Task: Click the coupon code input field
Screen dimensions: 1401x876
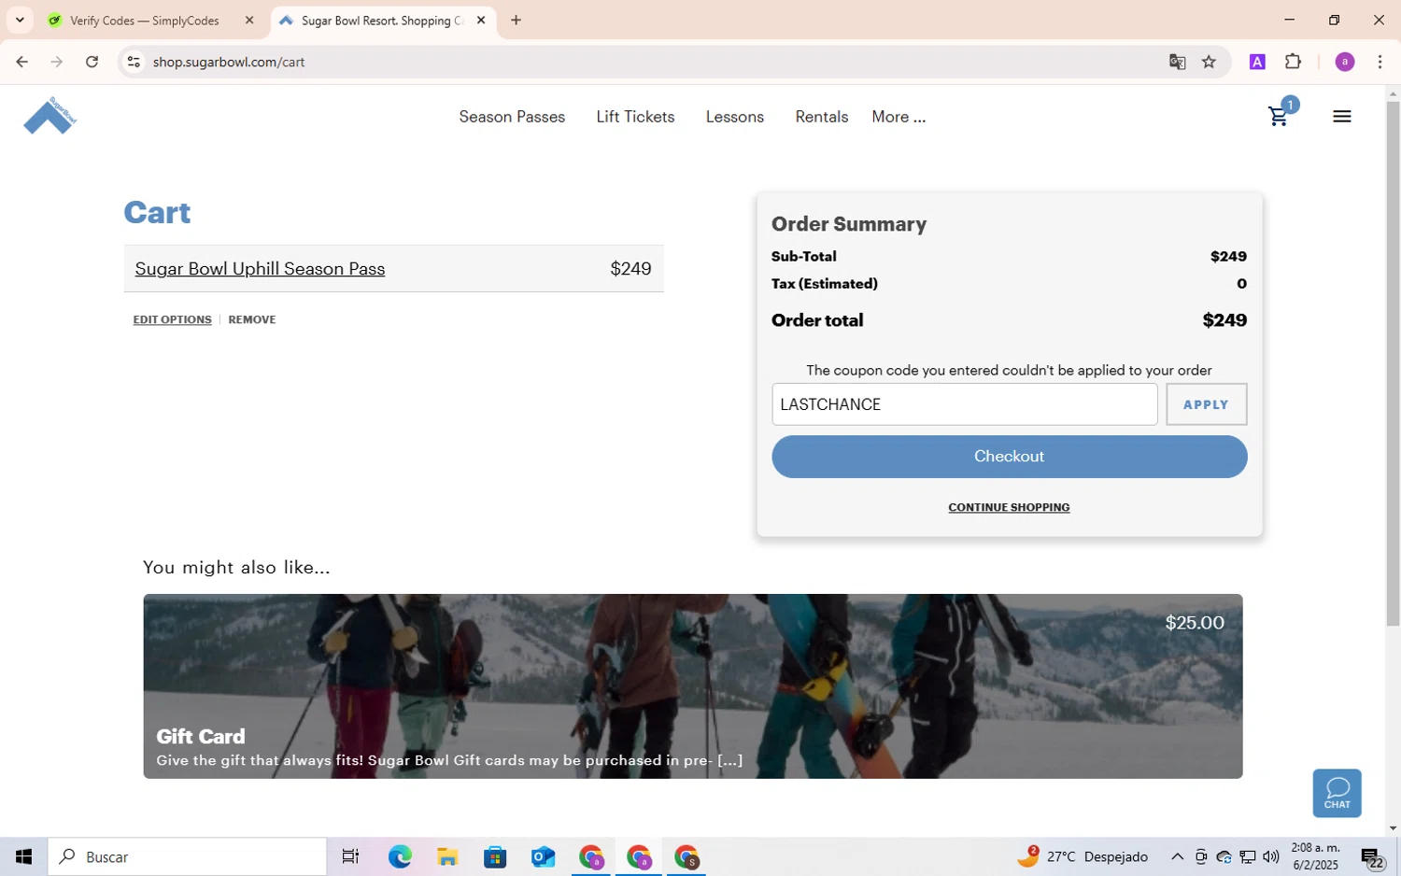Action: pyautogui.click(x=964, y=404)
